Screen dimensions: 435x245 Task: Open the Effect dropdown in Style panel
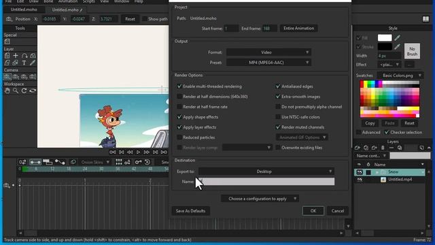[x=389, y=65]
